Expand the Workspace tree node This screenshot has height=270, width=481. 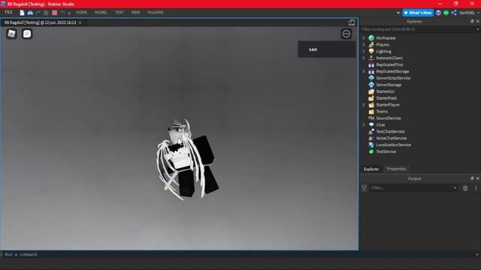click(x=364, y=38)
